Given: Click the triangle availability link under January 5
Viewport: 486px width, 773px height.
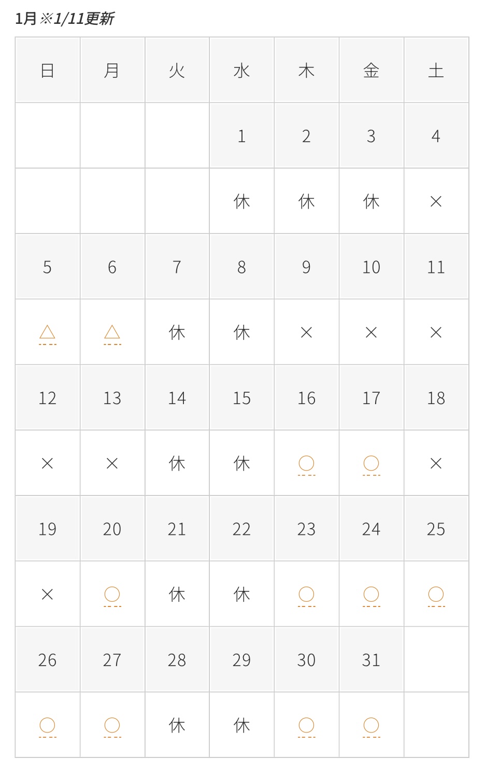Looking at the screenshot, I should (47, 333).
